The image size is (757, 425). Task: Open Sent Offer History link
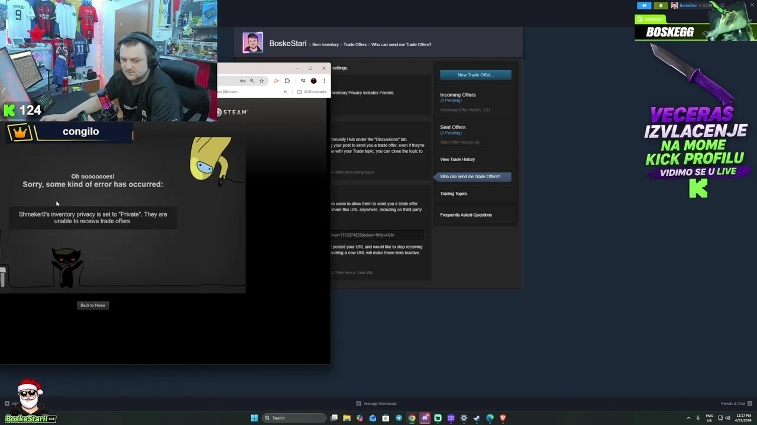coord(460,142)
